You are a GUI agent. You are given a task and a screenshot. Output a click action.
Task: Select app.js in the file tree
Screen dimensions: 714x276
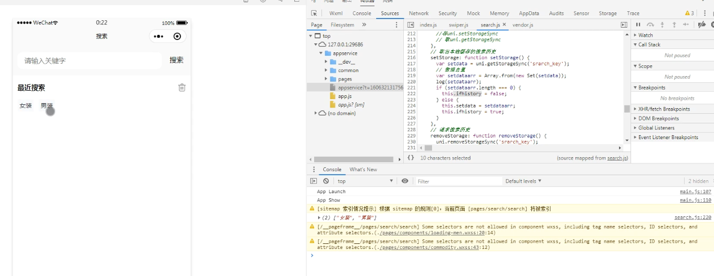(x=345, y=96)
